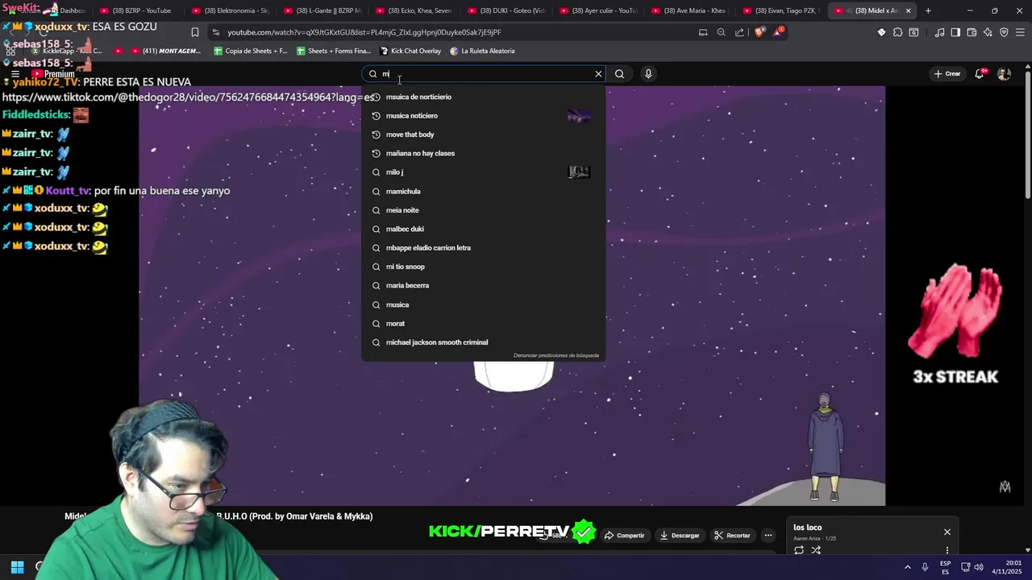1032x580 pixels.
Task: Open 'Sheets + Forms Fina...' bookmark
Action: [334, 51]
